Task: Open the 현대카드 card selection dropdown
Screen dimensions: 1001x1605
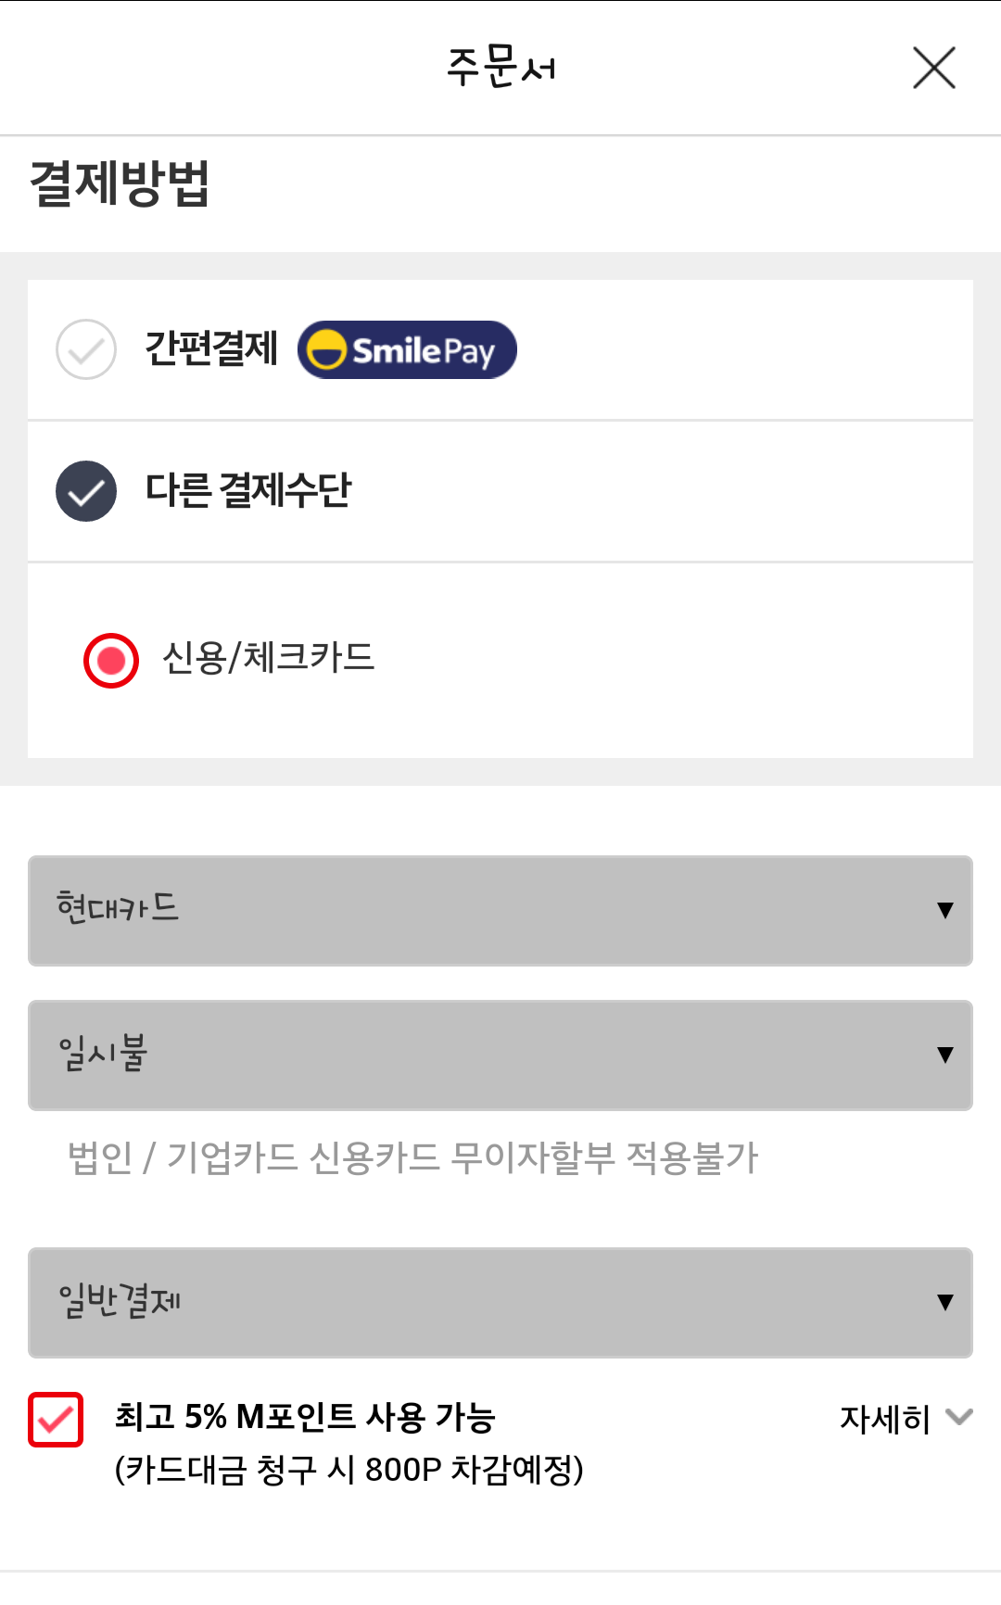Action: [500, 910]
